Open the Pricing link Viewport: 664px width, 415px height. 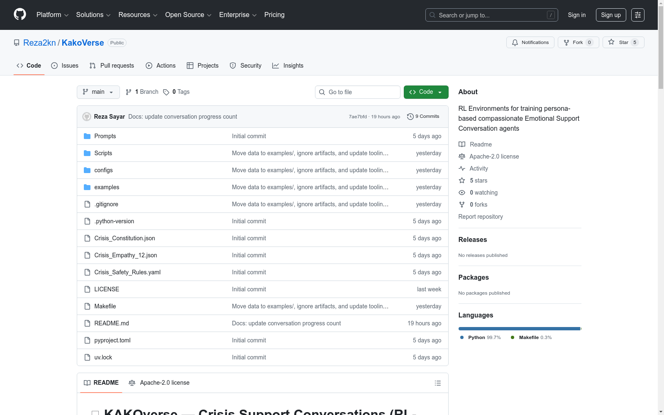point(274,15)
